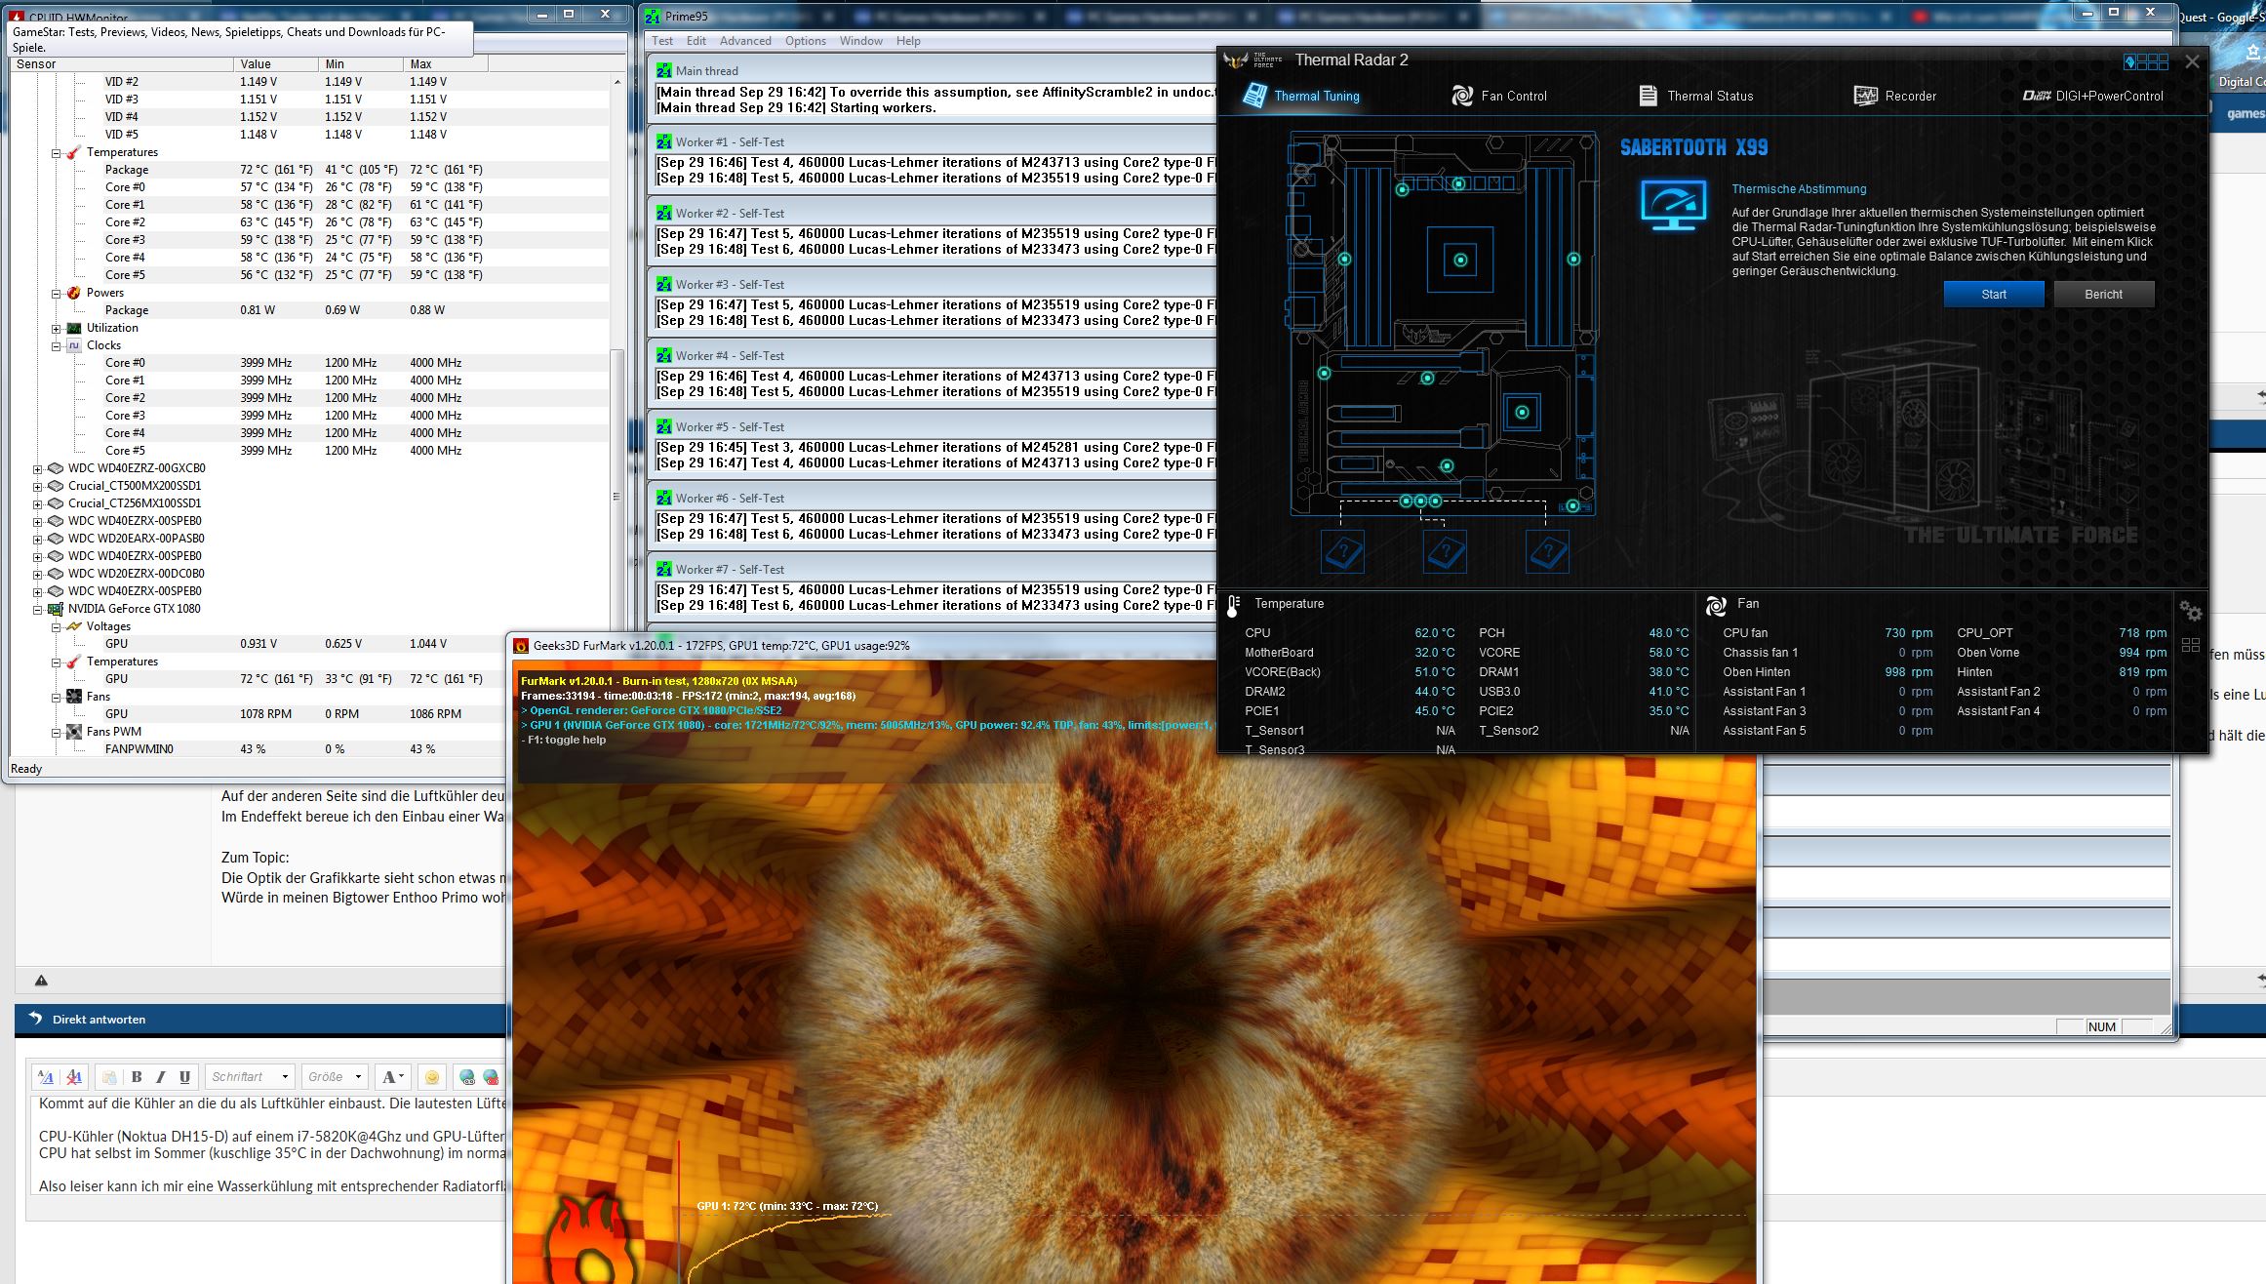This screenshot has width=2266, height=1284.
Task: Start thermal tuning with the Start button
Action: 1994,294
